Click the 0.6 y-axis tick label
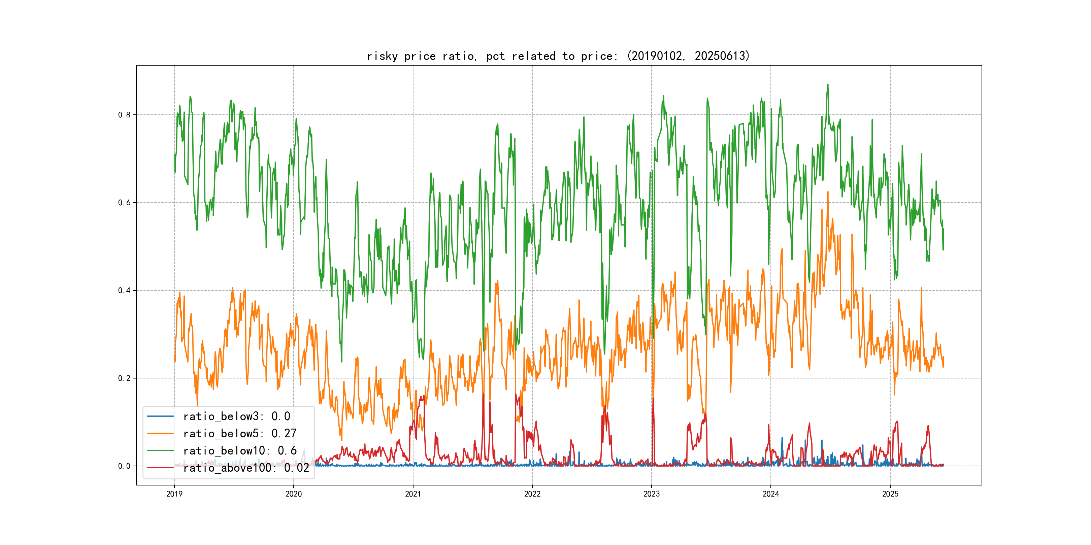 click(124, 203)
